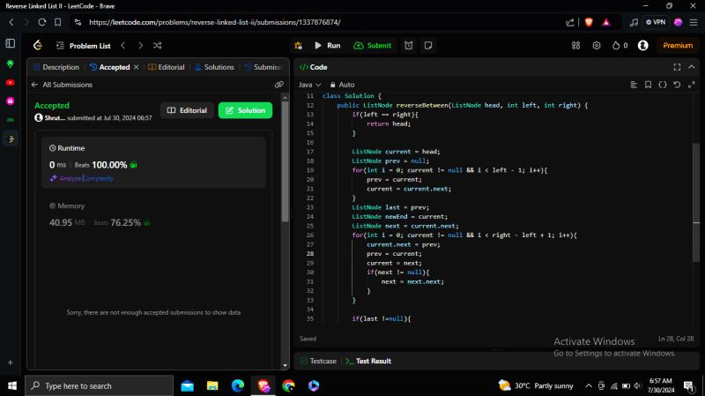Maximize the Code panel

point(677,67)
